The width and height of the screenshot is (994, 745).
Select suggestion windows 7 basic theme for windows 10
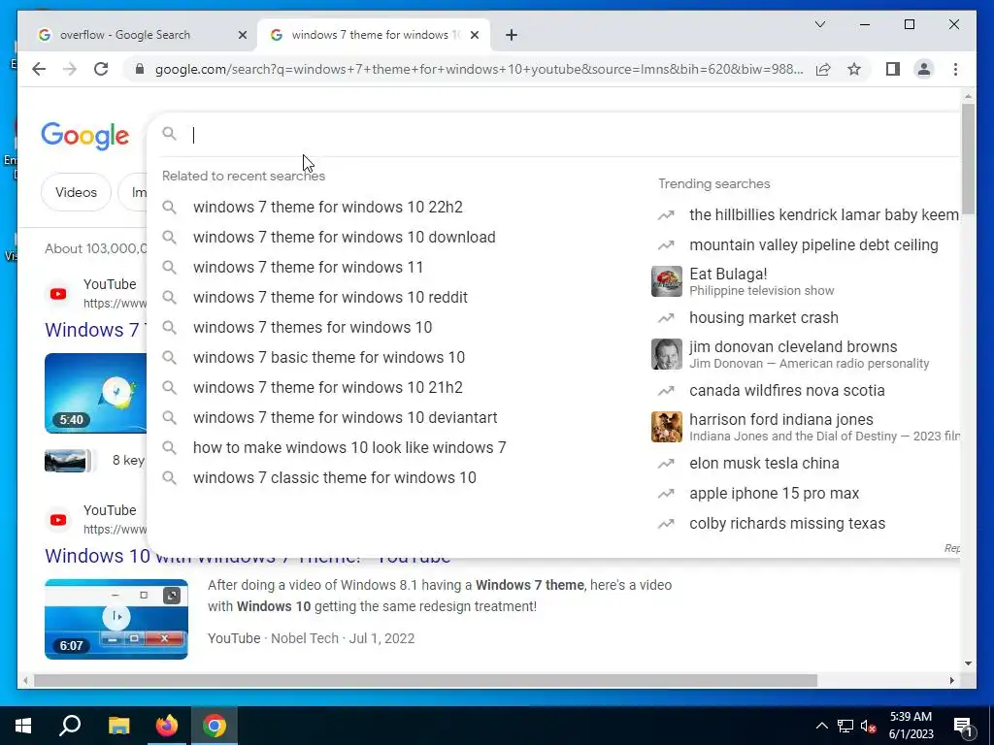coord(329,357)
